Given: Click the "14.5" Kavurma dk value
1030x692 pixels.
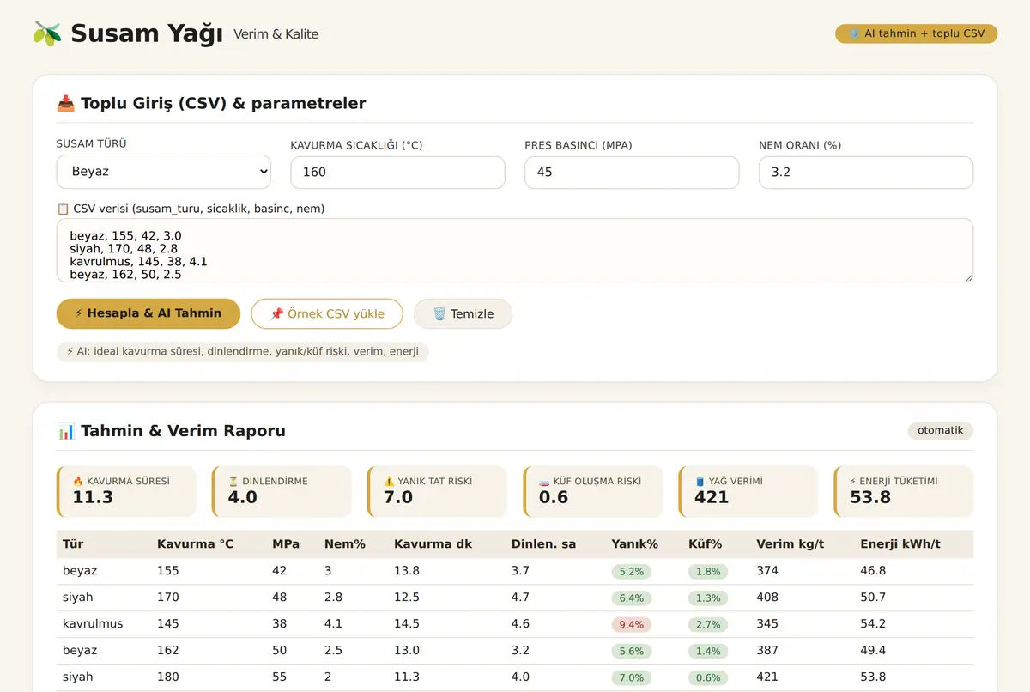Looking at the screenshot, I should click(407, 624).
